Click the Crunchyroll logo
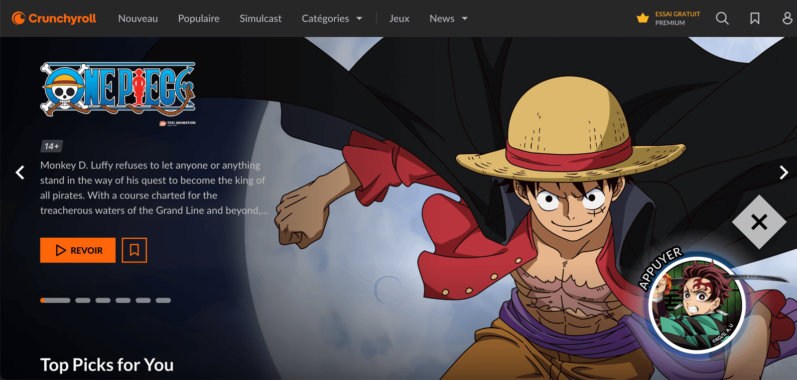Viewport: 797px width, 380px height. click(54, 18)
